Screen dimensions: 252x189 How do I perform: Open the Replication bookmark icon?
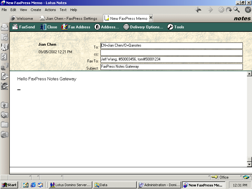pyautogui.click(x=4, y=66)
